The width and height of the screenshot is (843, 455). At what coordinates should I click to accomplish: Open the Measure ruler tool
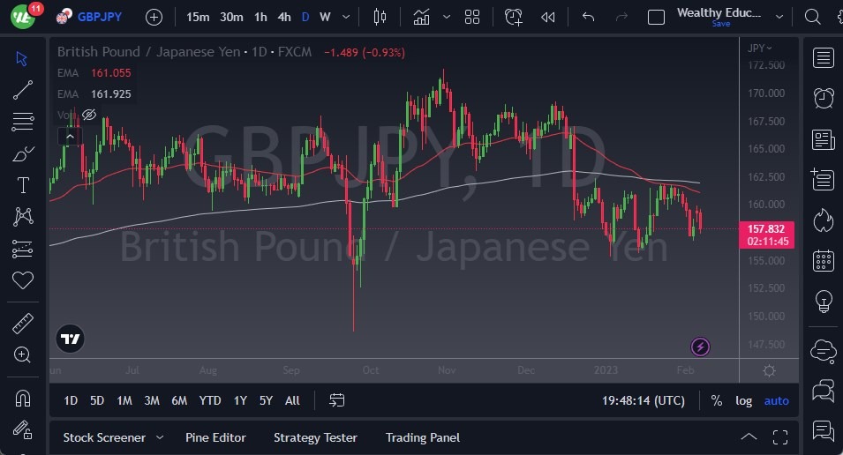[23, 324]
